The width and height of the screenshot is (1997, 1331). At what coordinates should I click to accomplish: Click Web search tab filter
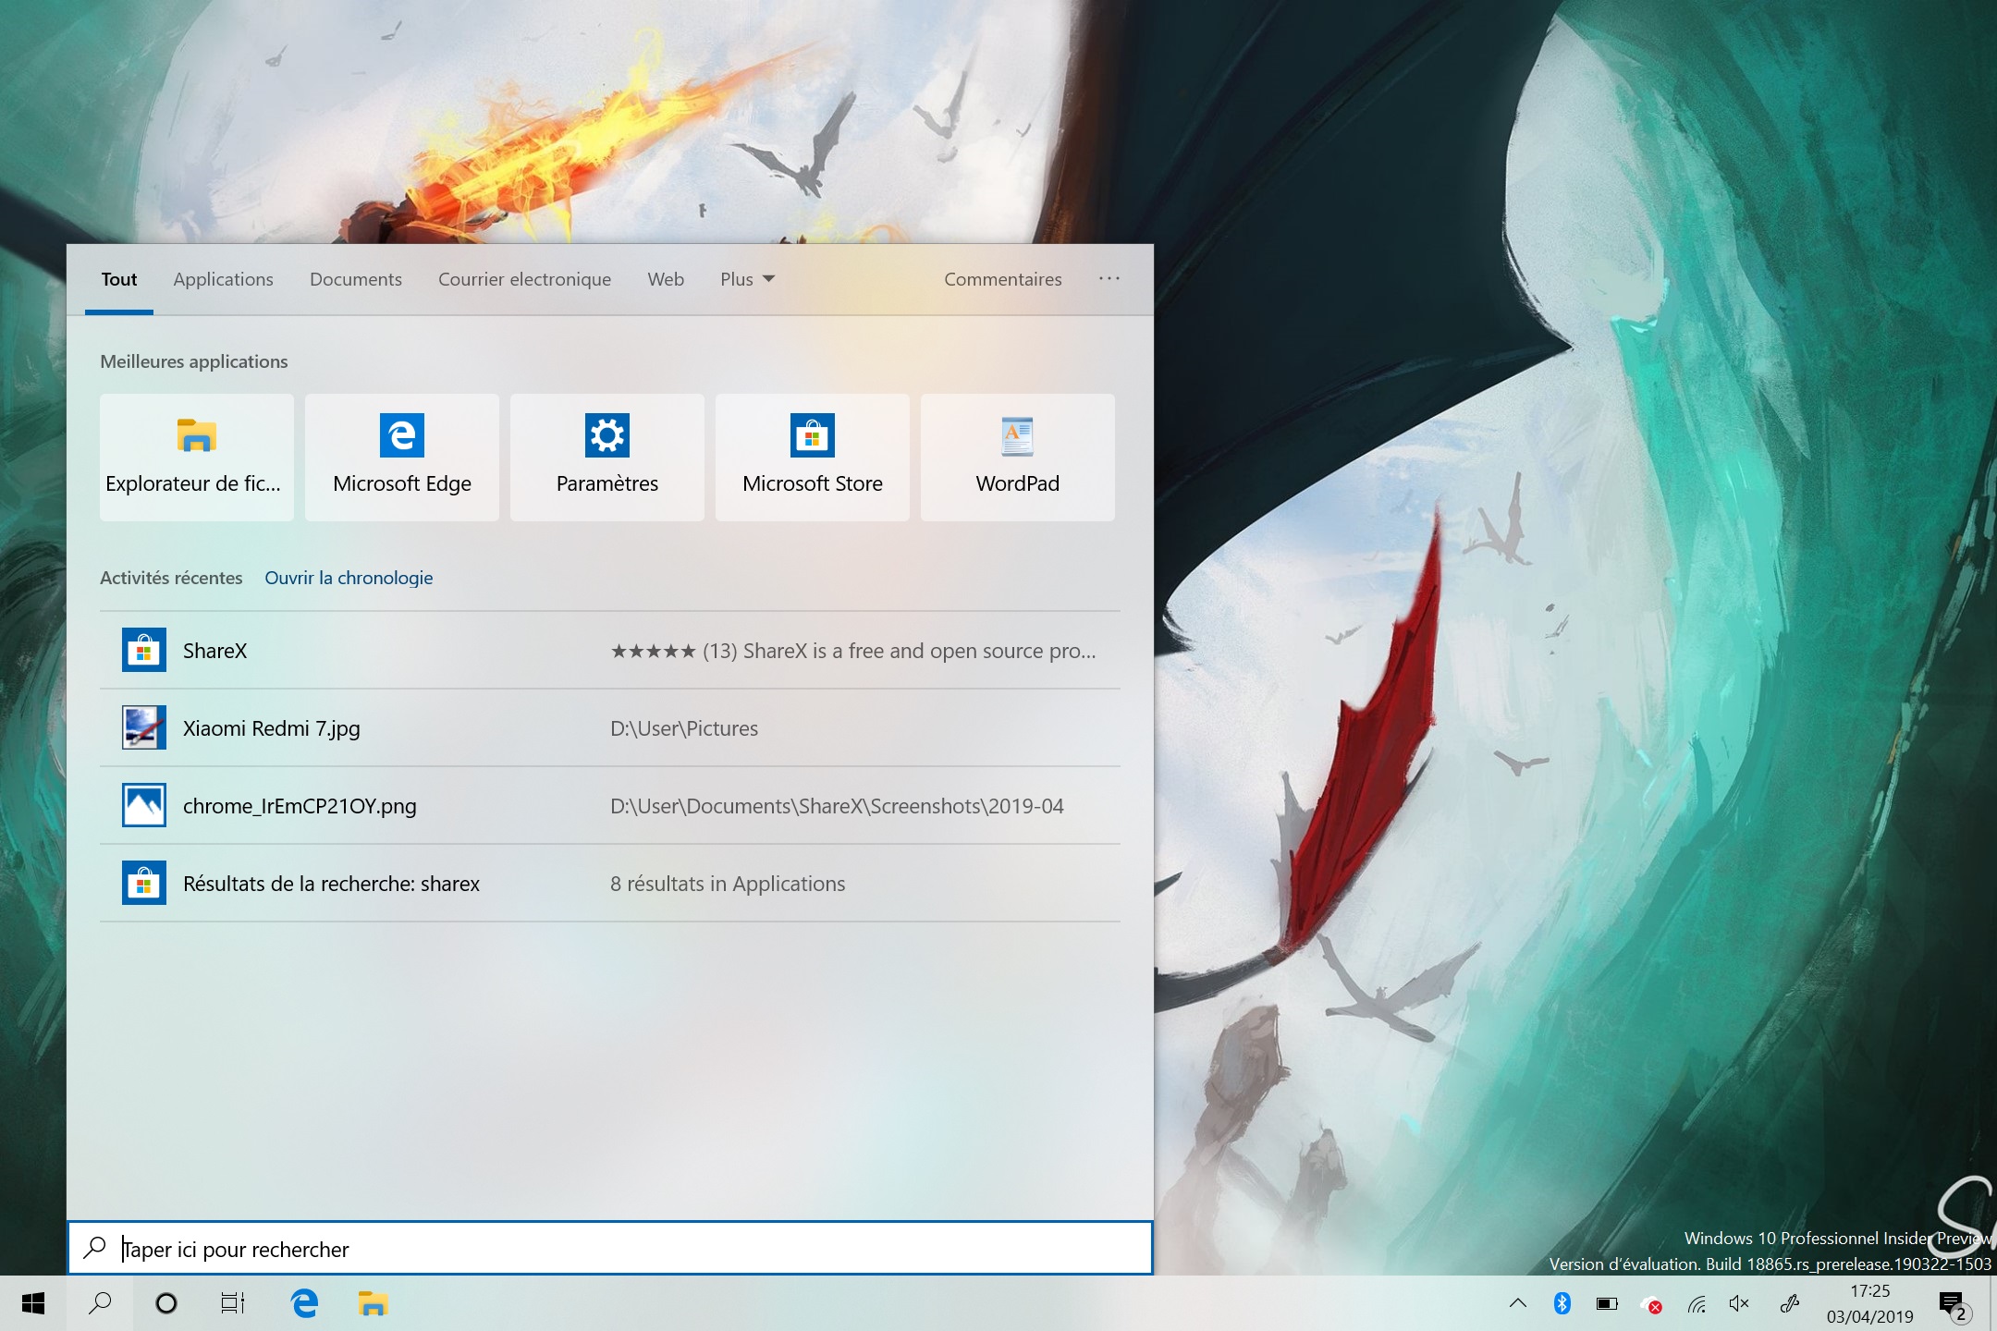[x=666, y=279]
